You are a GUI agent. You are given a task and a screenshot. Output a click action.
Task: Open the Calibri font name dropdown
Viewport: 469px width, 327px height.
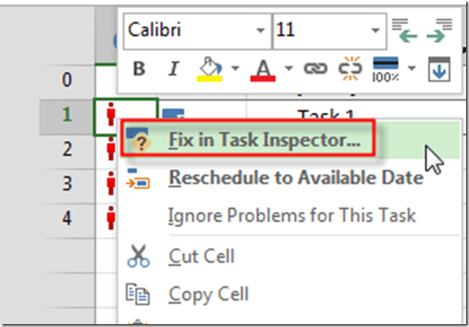pos(261,32)
